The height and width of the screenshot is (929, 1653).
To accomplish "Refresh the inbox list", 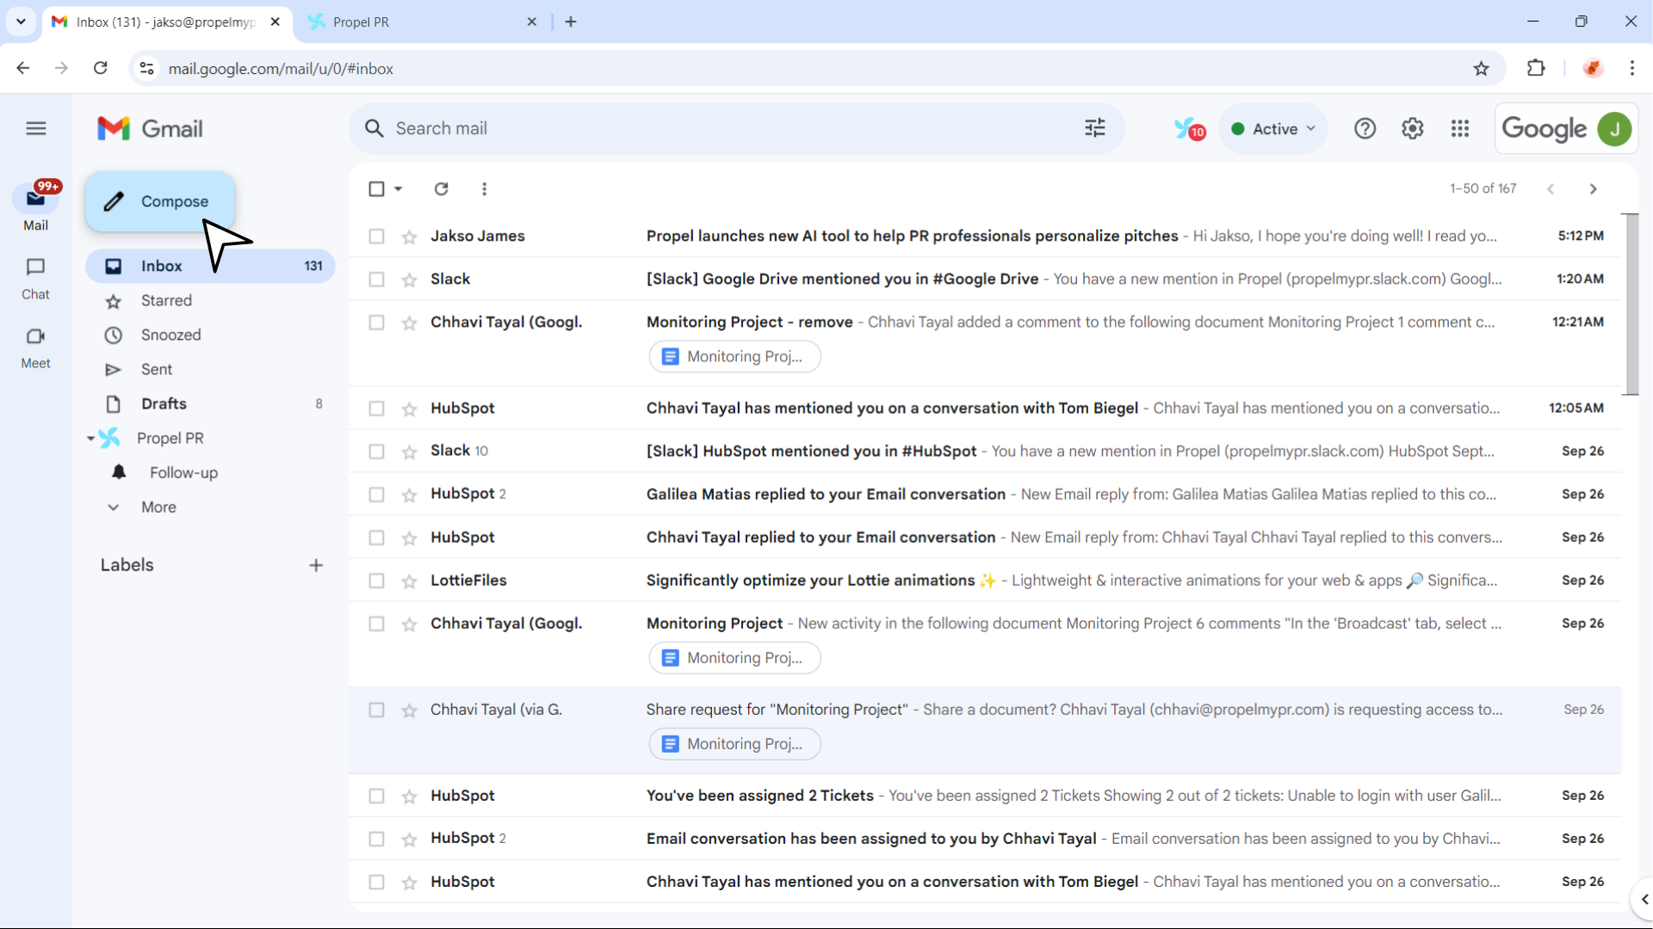I will pos(441,188).
